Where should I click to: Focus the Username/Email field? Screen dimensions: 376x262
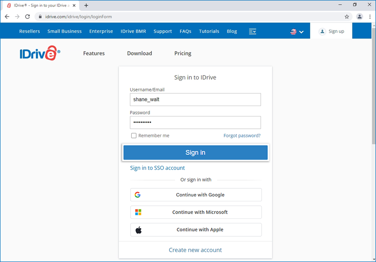[x=196, y=100]
